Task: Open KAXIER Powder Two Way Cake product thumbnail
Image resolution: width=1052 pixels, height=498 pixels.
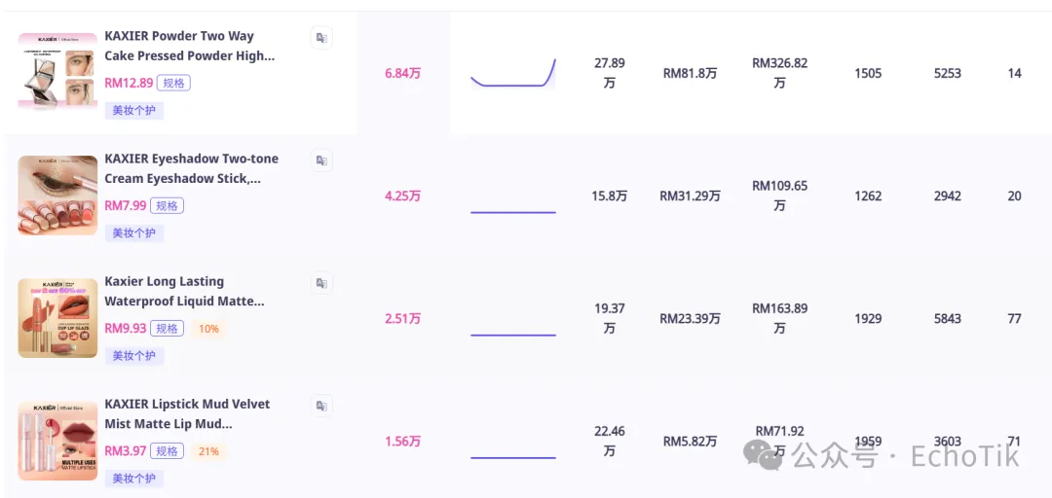Action: [x=57, y=73]
